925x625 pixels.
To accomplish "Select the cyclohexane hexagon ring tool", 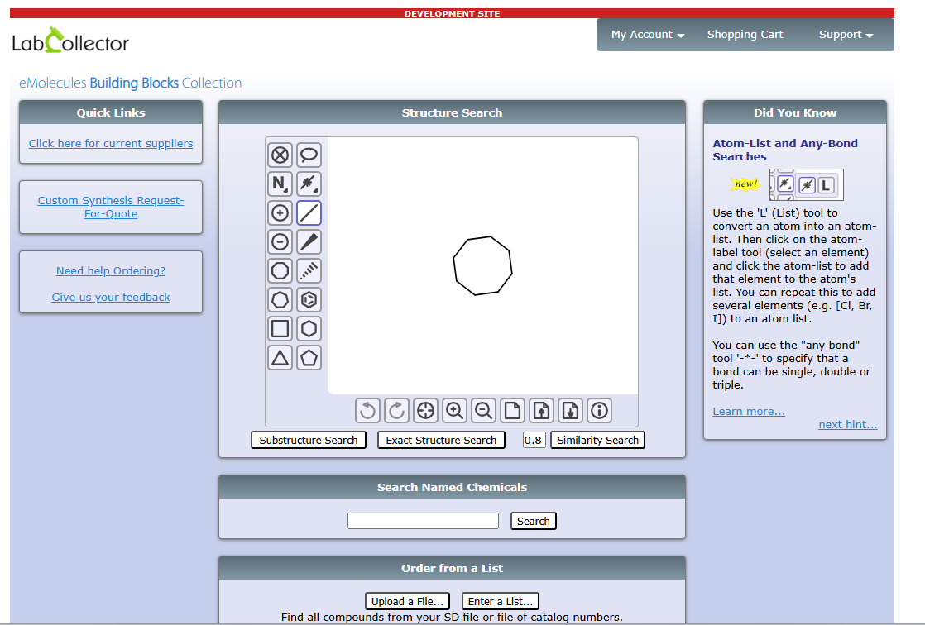I will tap(309, 328).
